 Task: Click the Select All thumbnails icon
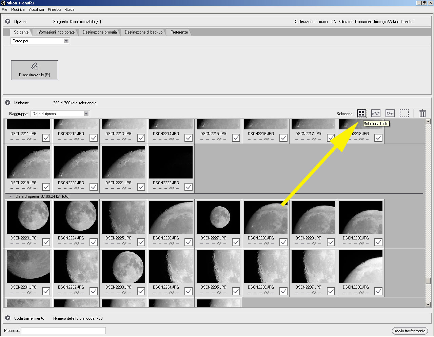pyautogui.click(x=361, y=113)
